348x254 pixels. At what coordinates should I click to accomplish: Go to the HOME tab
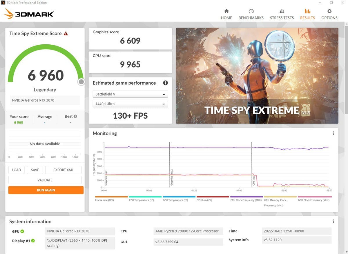coord(226,14)
